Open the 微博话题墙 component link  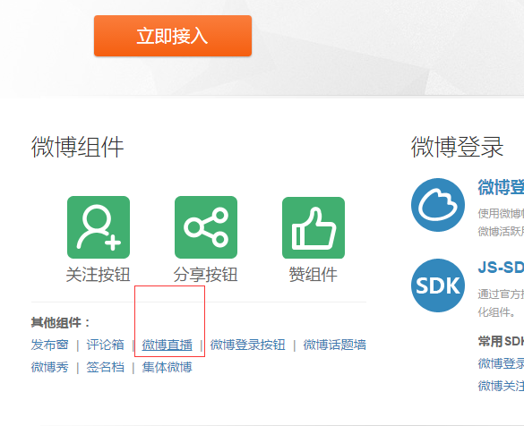tap(334, 345)
